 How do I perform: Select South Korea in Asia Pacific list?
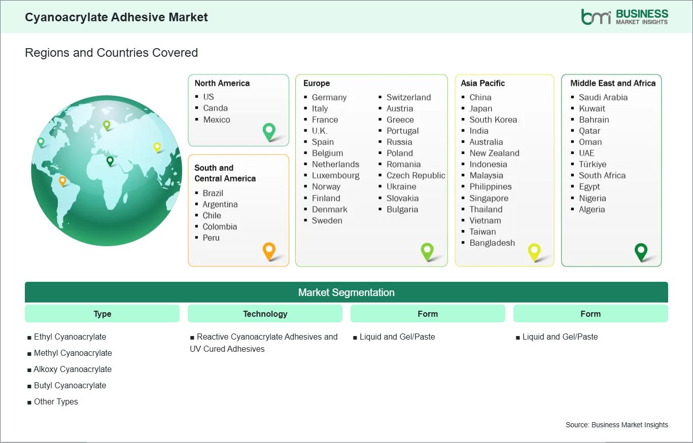point(493,120)
